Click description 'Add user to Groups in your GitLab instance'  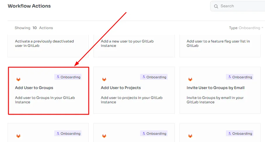[45, 100]
